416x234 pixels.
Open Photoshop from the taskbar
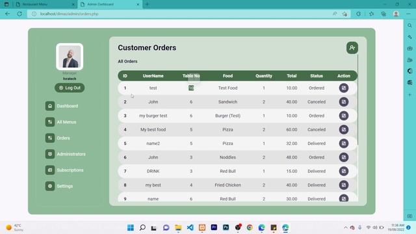[226, 227]
